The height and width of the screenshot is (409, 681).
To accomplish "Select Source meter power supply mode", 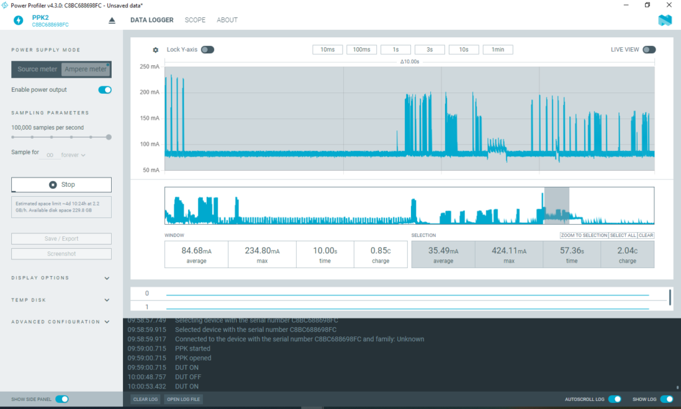I will pyautogui.click(x=37, y=69).
